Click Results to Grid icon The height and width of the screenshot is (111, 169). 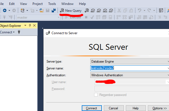[145, 17]
